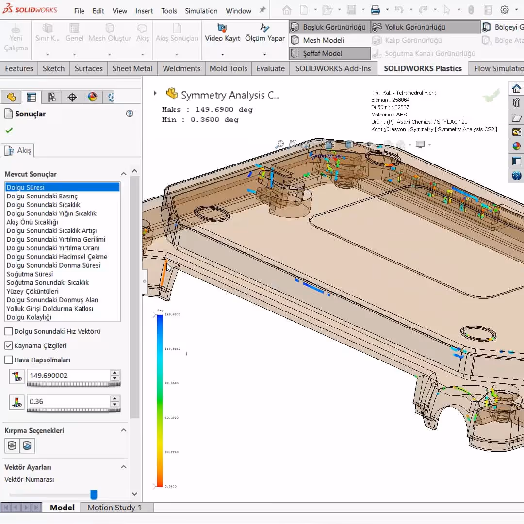Click the Symmetry Analysis part icon in the tree
524x524 pixels.
tap(172, 94)
